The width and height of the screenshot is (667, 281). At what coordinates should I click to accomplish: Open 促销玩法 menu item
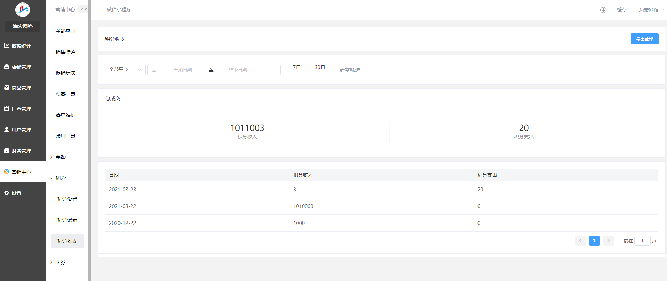(66, 73)
